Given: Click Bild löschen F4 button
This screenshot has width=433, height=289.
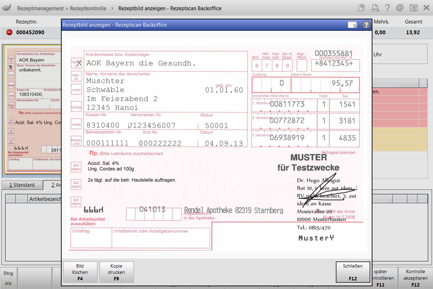Looking at the screenshot, I should pos(80,272).
